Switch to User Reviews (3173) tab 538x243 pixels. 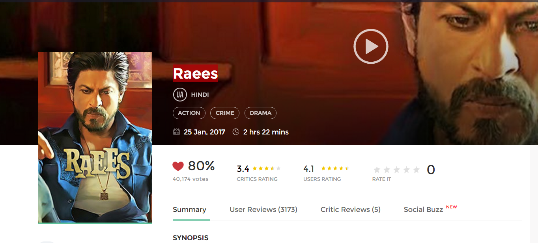(x=263, y=210)
